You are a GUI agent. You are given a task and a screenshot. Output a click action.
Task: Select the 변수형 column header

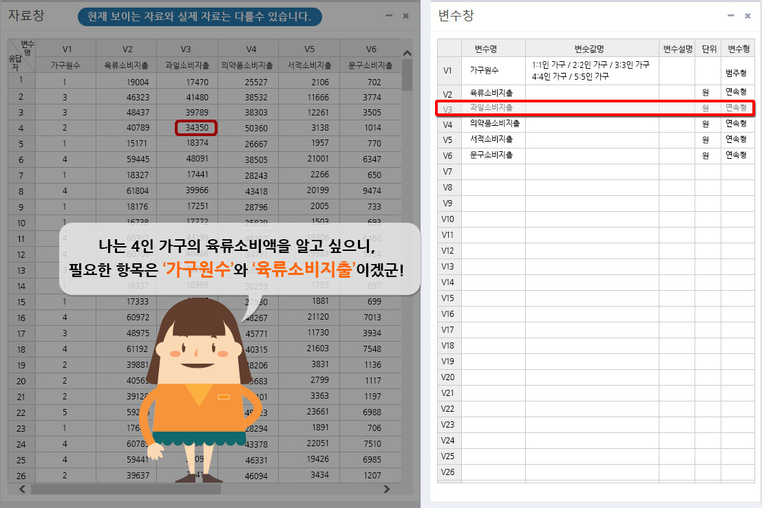[x=738, y=49]
